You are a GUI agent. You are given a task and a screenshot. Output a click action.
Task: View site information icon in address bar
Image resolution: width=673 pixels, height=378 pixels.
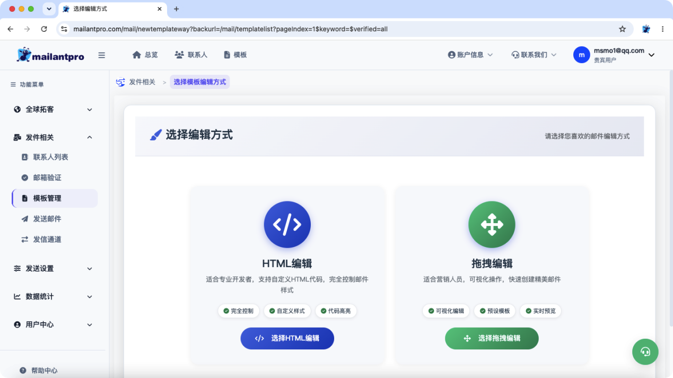point(64,29)
